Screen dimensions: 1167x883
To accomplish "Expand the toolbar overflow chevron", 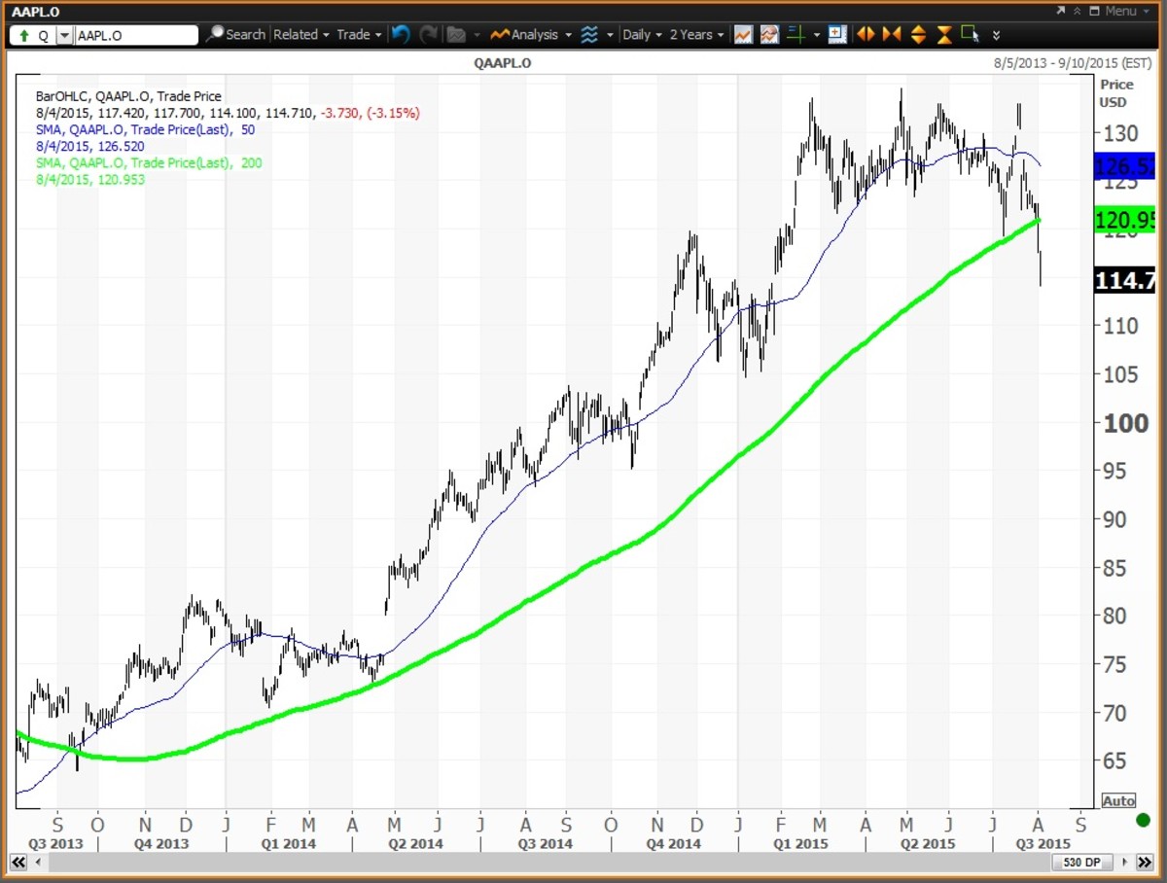I will (996, 35).
